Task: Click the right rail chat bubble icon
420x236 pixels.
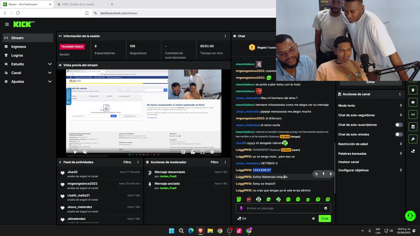Action: coord(413,102)
